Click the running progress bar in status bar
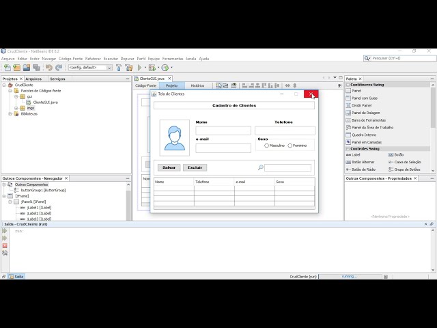The image size is (437, 328). tap(350, 276)
